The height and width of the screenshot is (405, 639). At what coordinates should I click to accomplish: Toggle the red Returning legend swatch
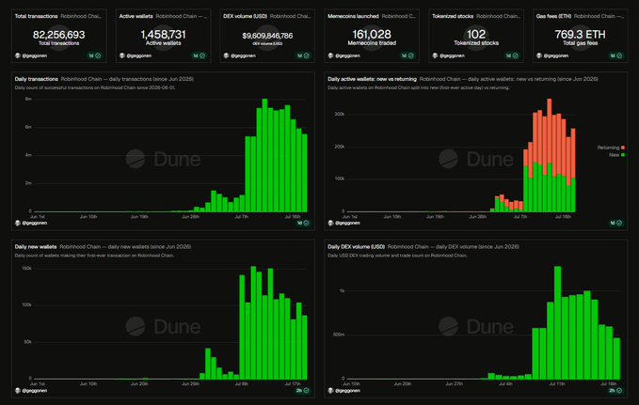click(x=623, y=148)
